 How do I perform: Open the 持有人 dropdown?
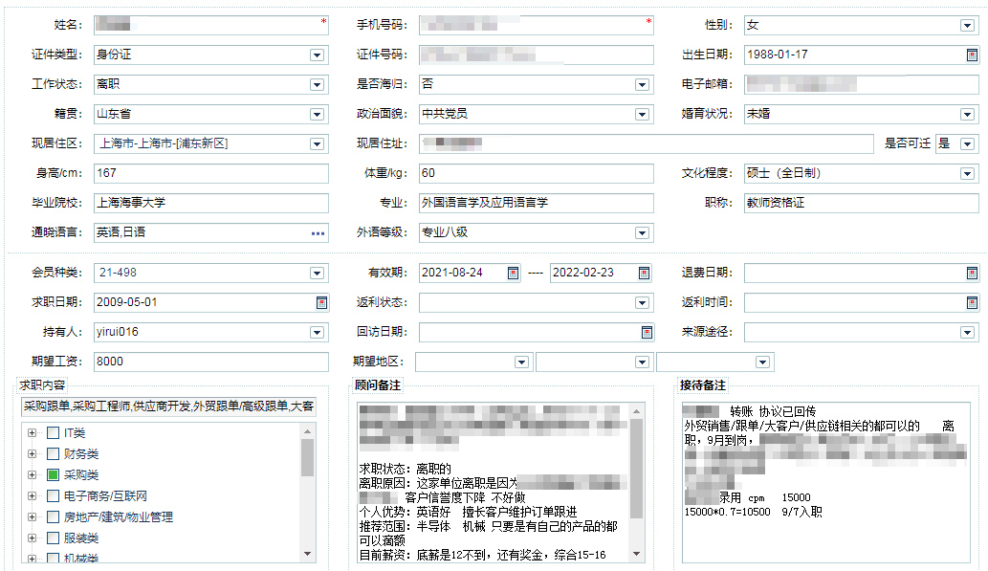click(317, 332)
